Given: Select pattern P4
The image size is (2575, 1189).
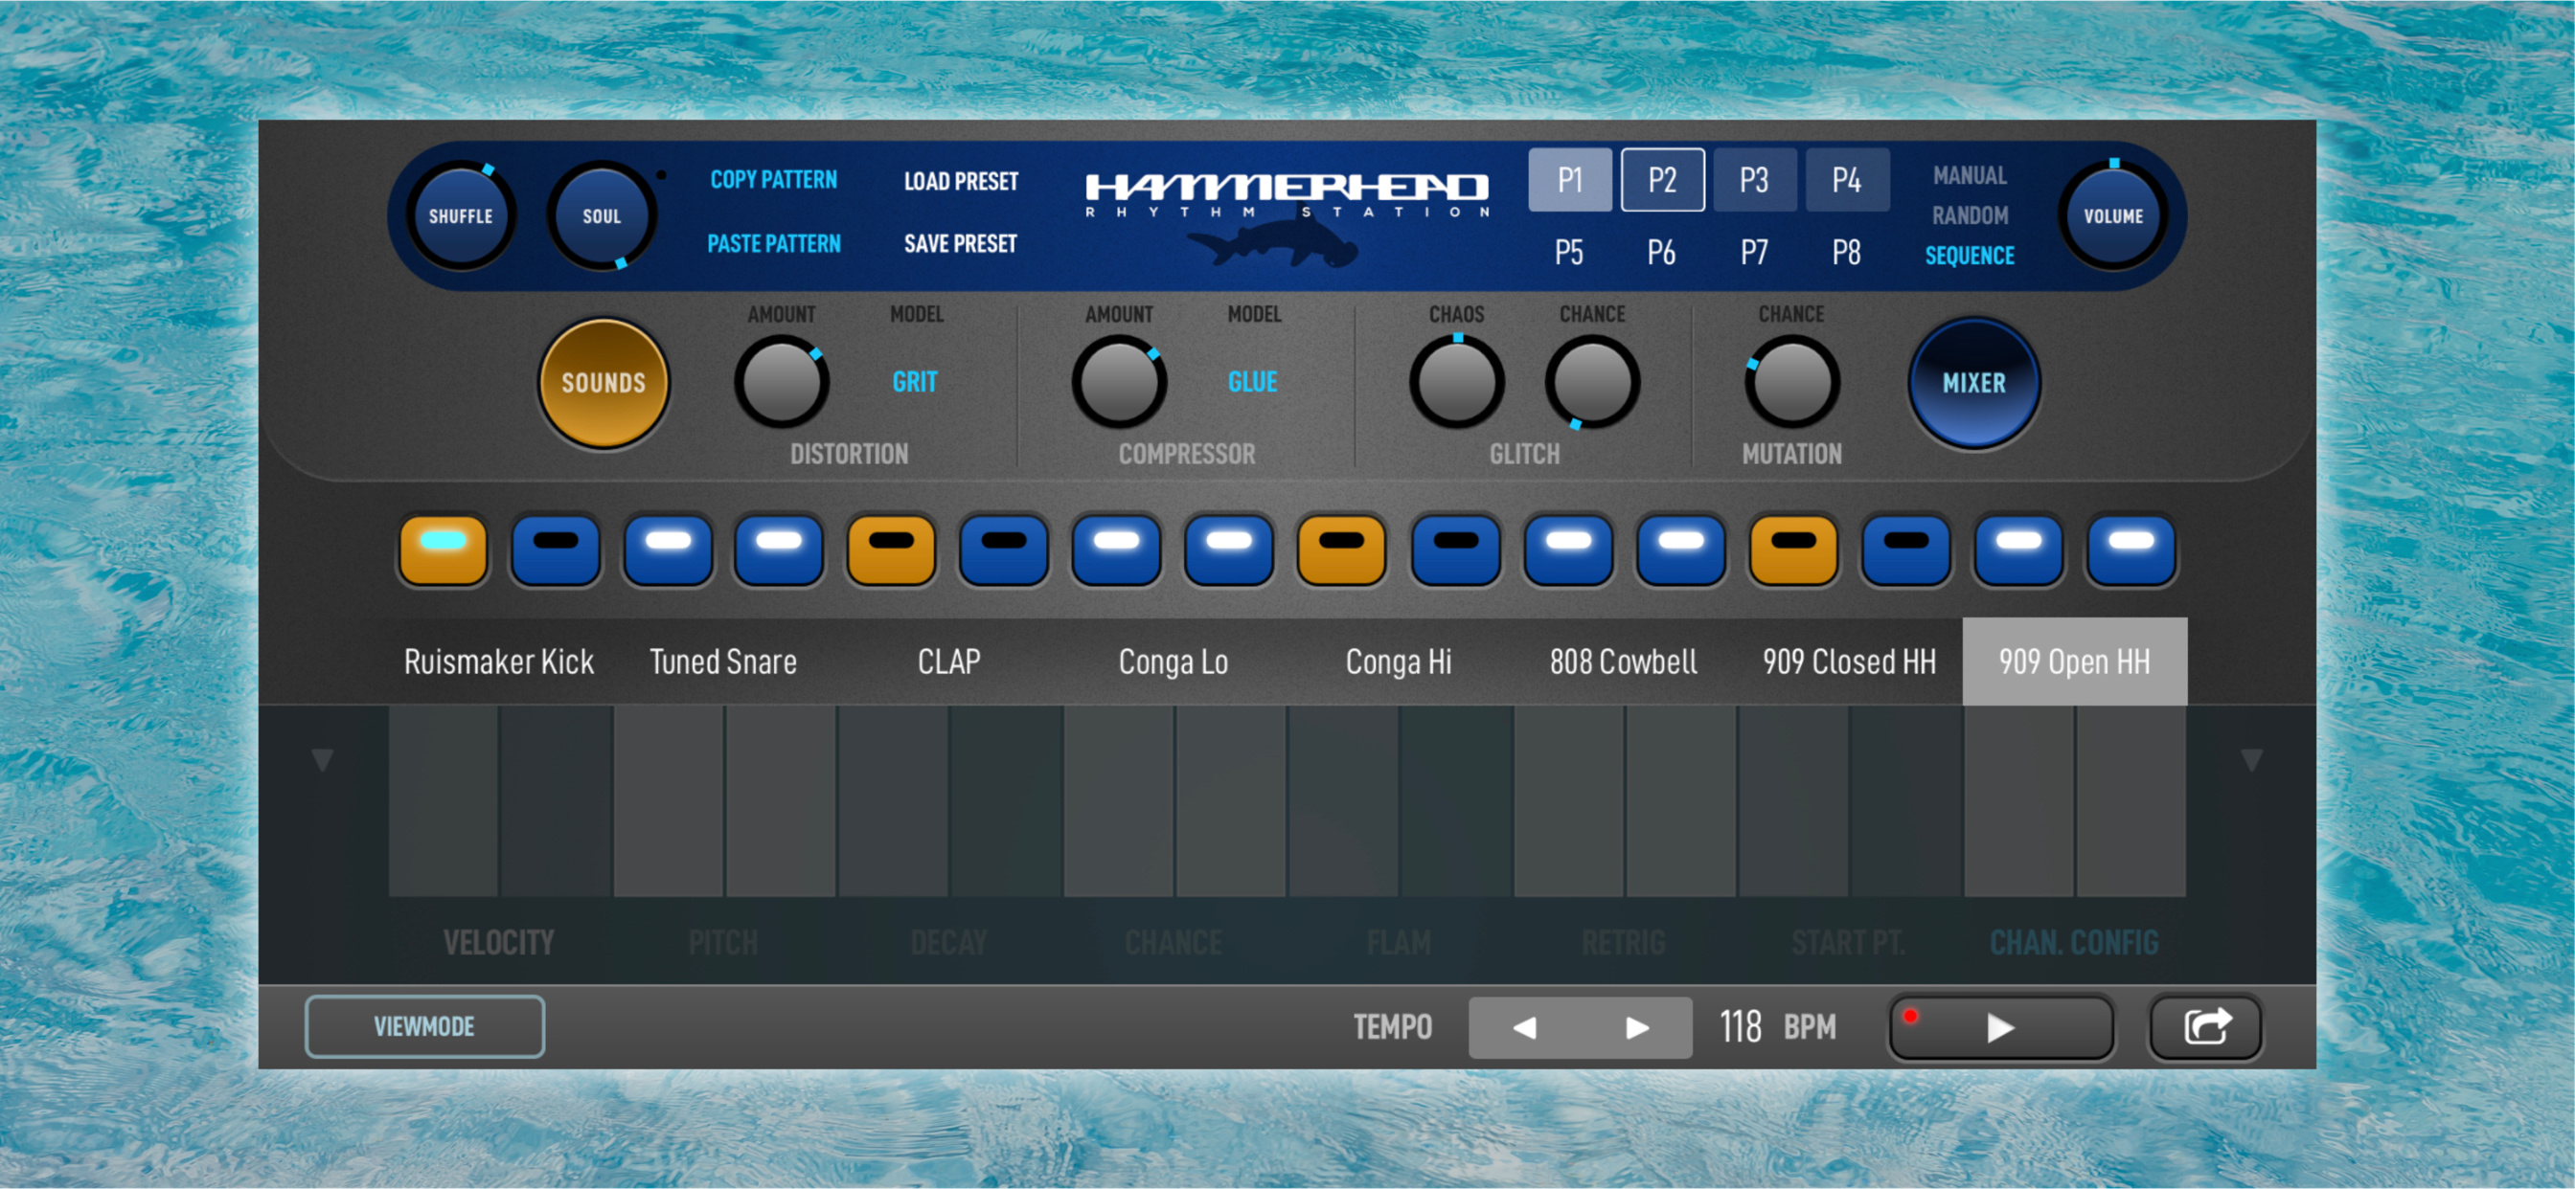Looking at the screenshot, I should point(1847,180).
